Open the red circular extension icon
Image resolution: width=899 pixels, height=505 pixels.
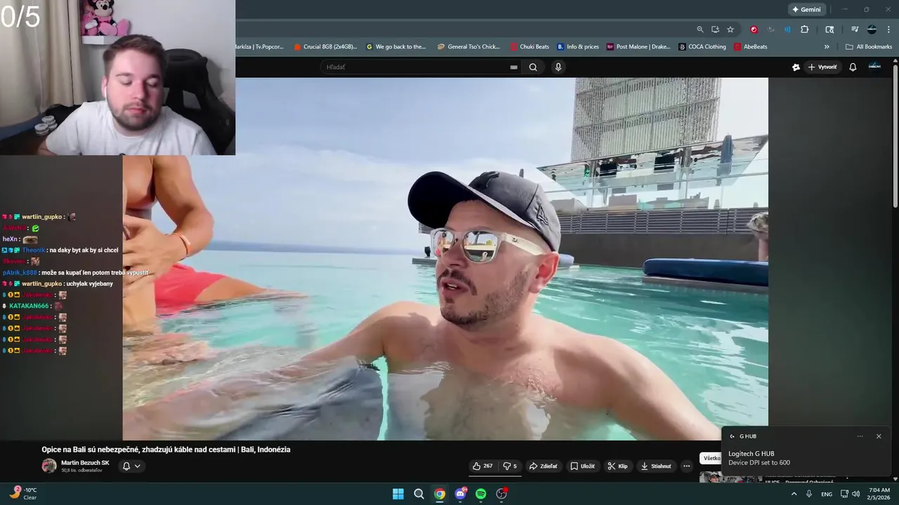tap(754, 29)
